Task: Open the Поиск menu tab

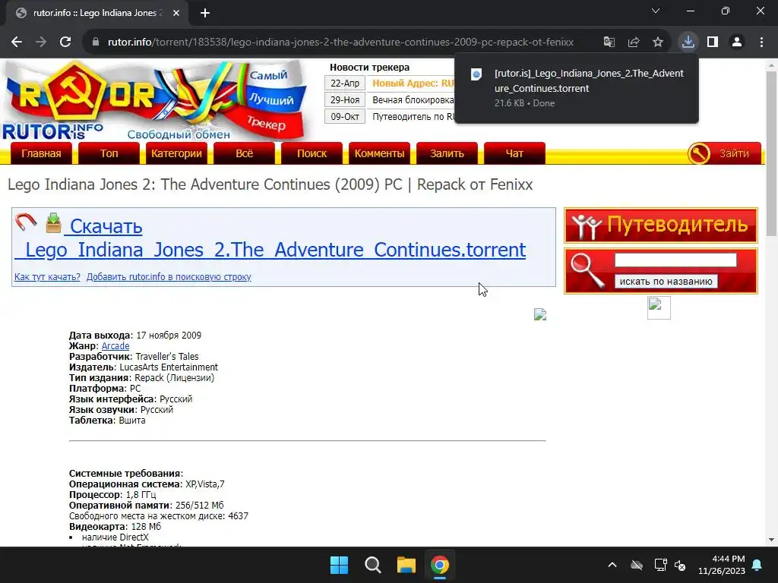Action: pyautogui.click(x=312, y=153)
